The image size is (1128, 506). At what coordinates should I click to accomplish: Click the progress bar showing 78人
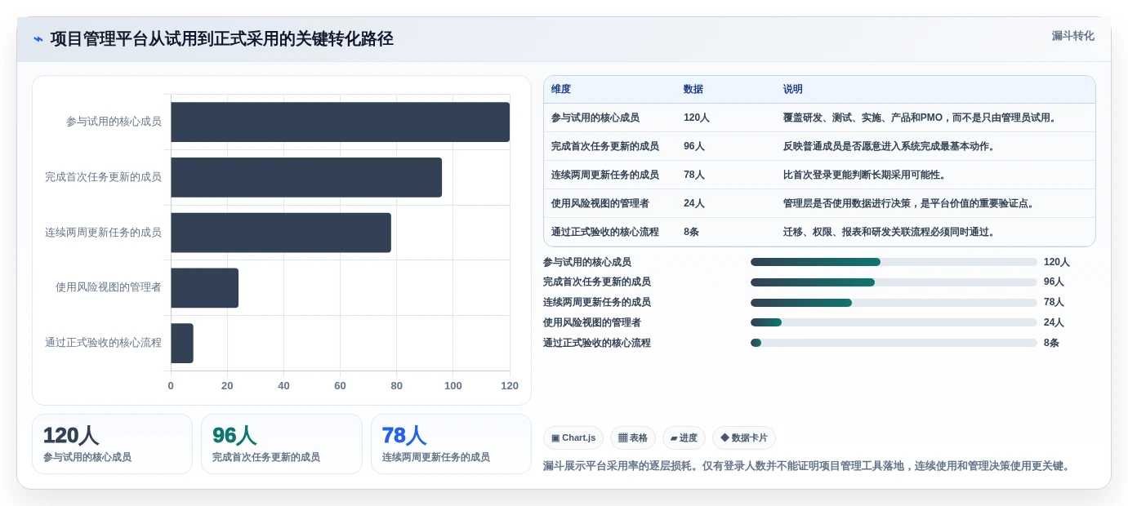[x=894, y=303]
